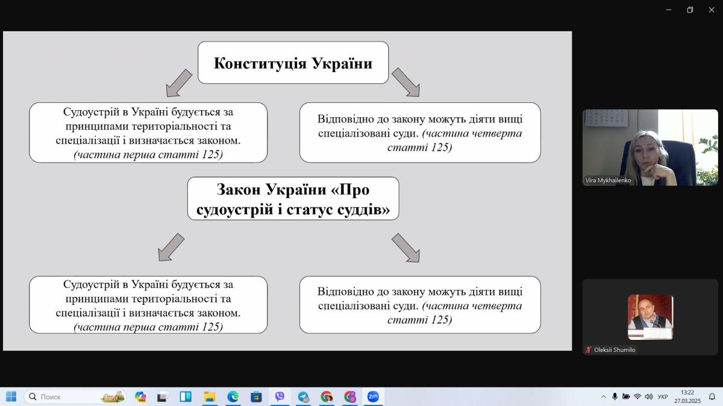Restore down the Zoom meeting window

point(690,10)
